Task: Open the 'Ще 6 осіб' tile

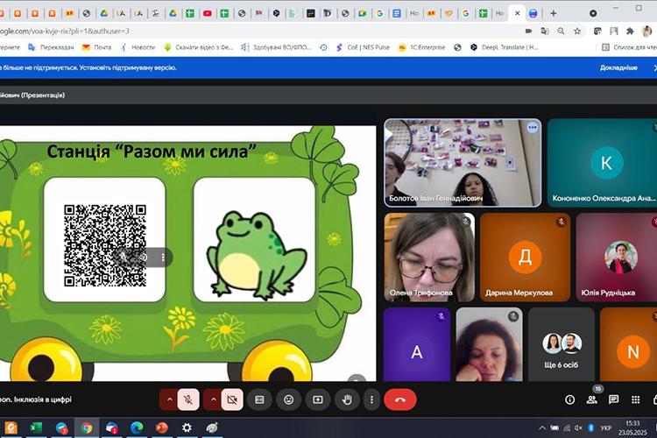Action: pos(561,344)
